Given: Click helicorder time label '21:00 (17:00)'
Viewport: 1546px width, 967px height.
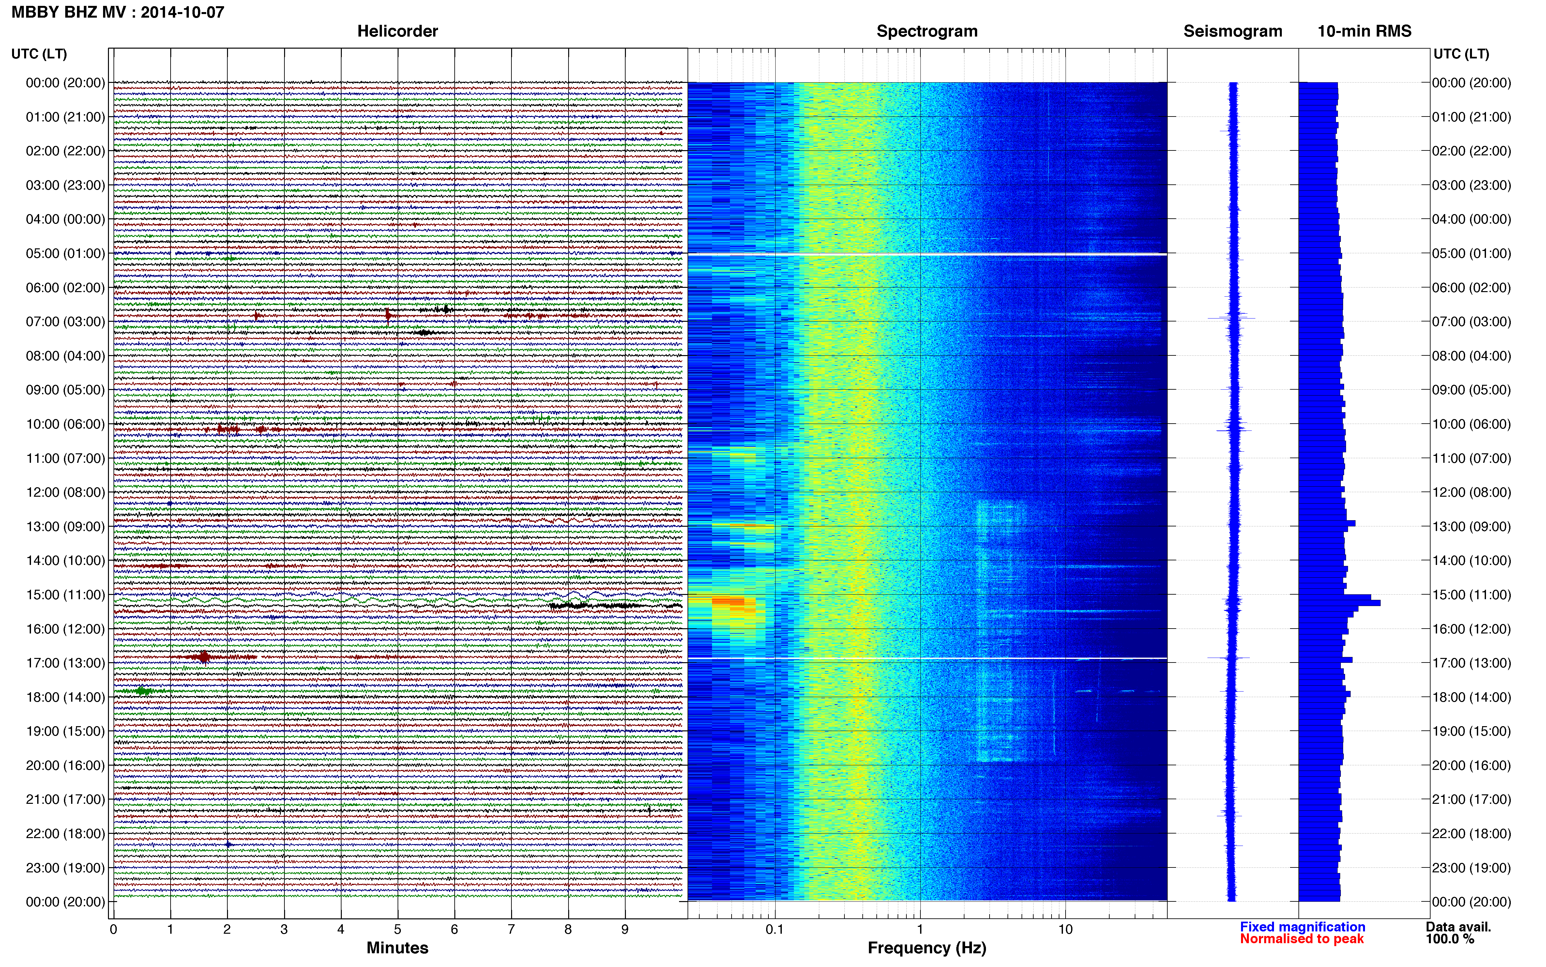Looking at the screenshot, I should (65, 800).
